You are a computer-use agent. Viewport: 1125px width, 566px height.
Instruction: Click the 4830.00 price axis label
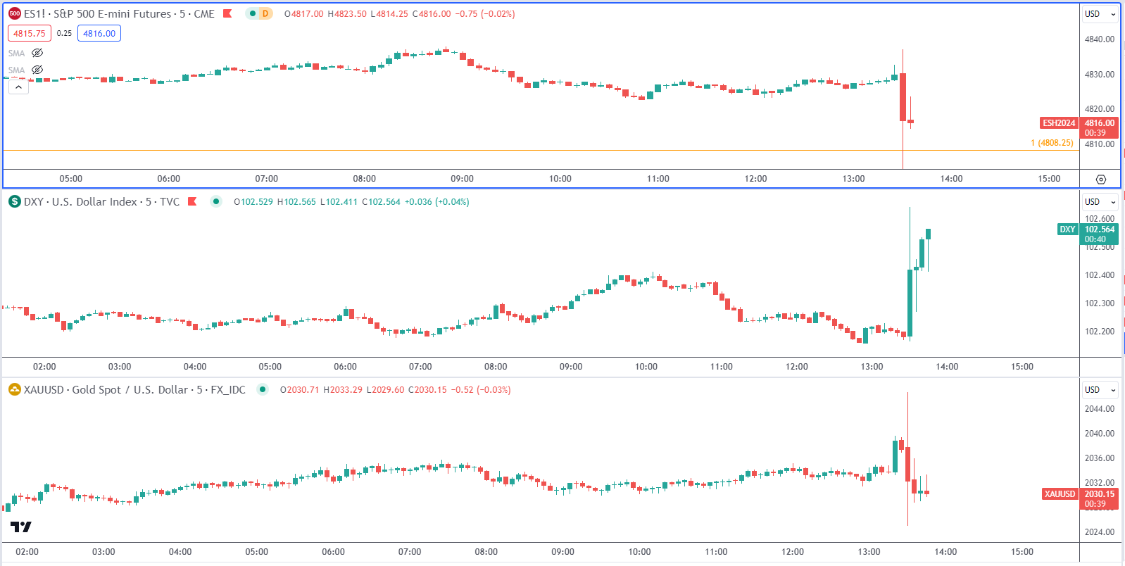point(1099,75)
